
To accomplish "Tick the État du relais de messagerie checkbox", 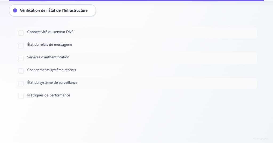I will click(21, 46).
